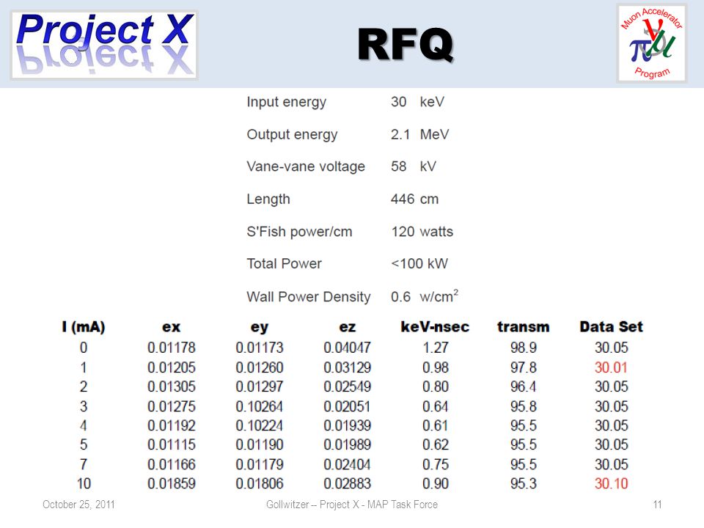
Task: Select the 'S'Fish power/cm' label
Action: coord(299,232)
